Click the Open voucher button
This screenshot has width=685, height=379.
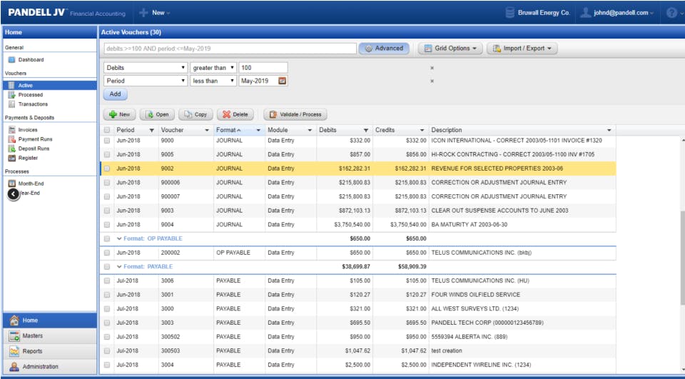[x=157, y=114]
